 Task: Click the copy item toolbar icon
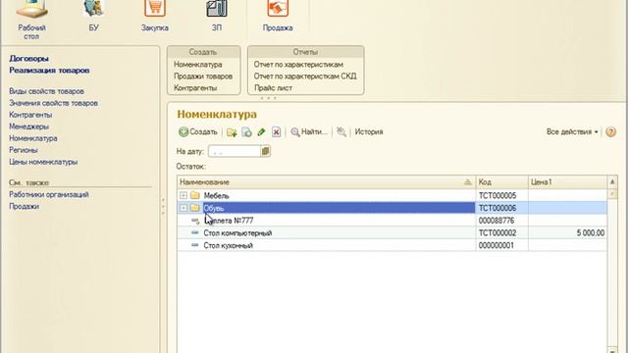click(246, 132)
